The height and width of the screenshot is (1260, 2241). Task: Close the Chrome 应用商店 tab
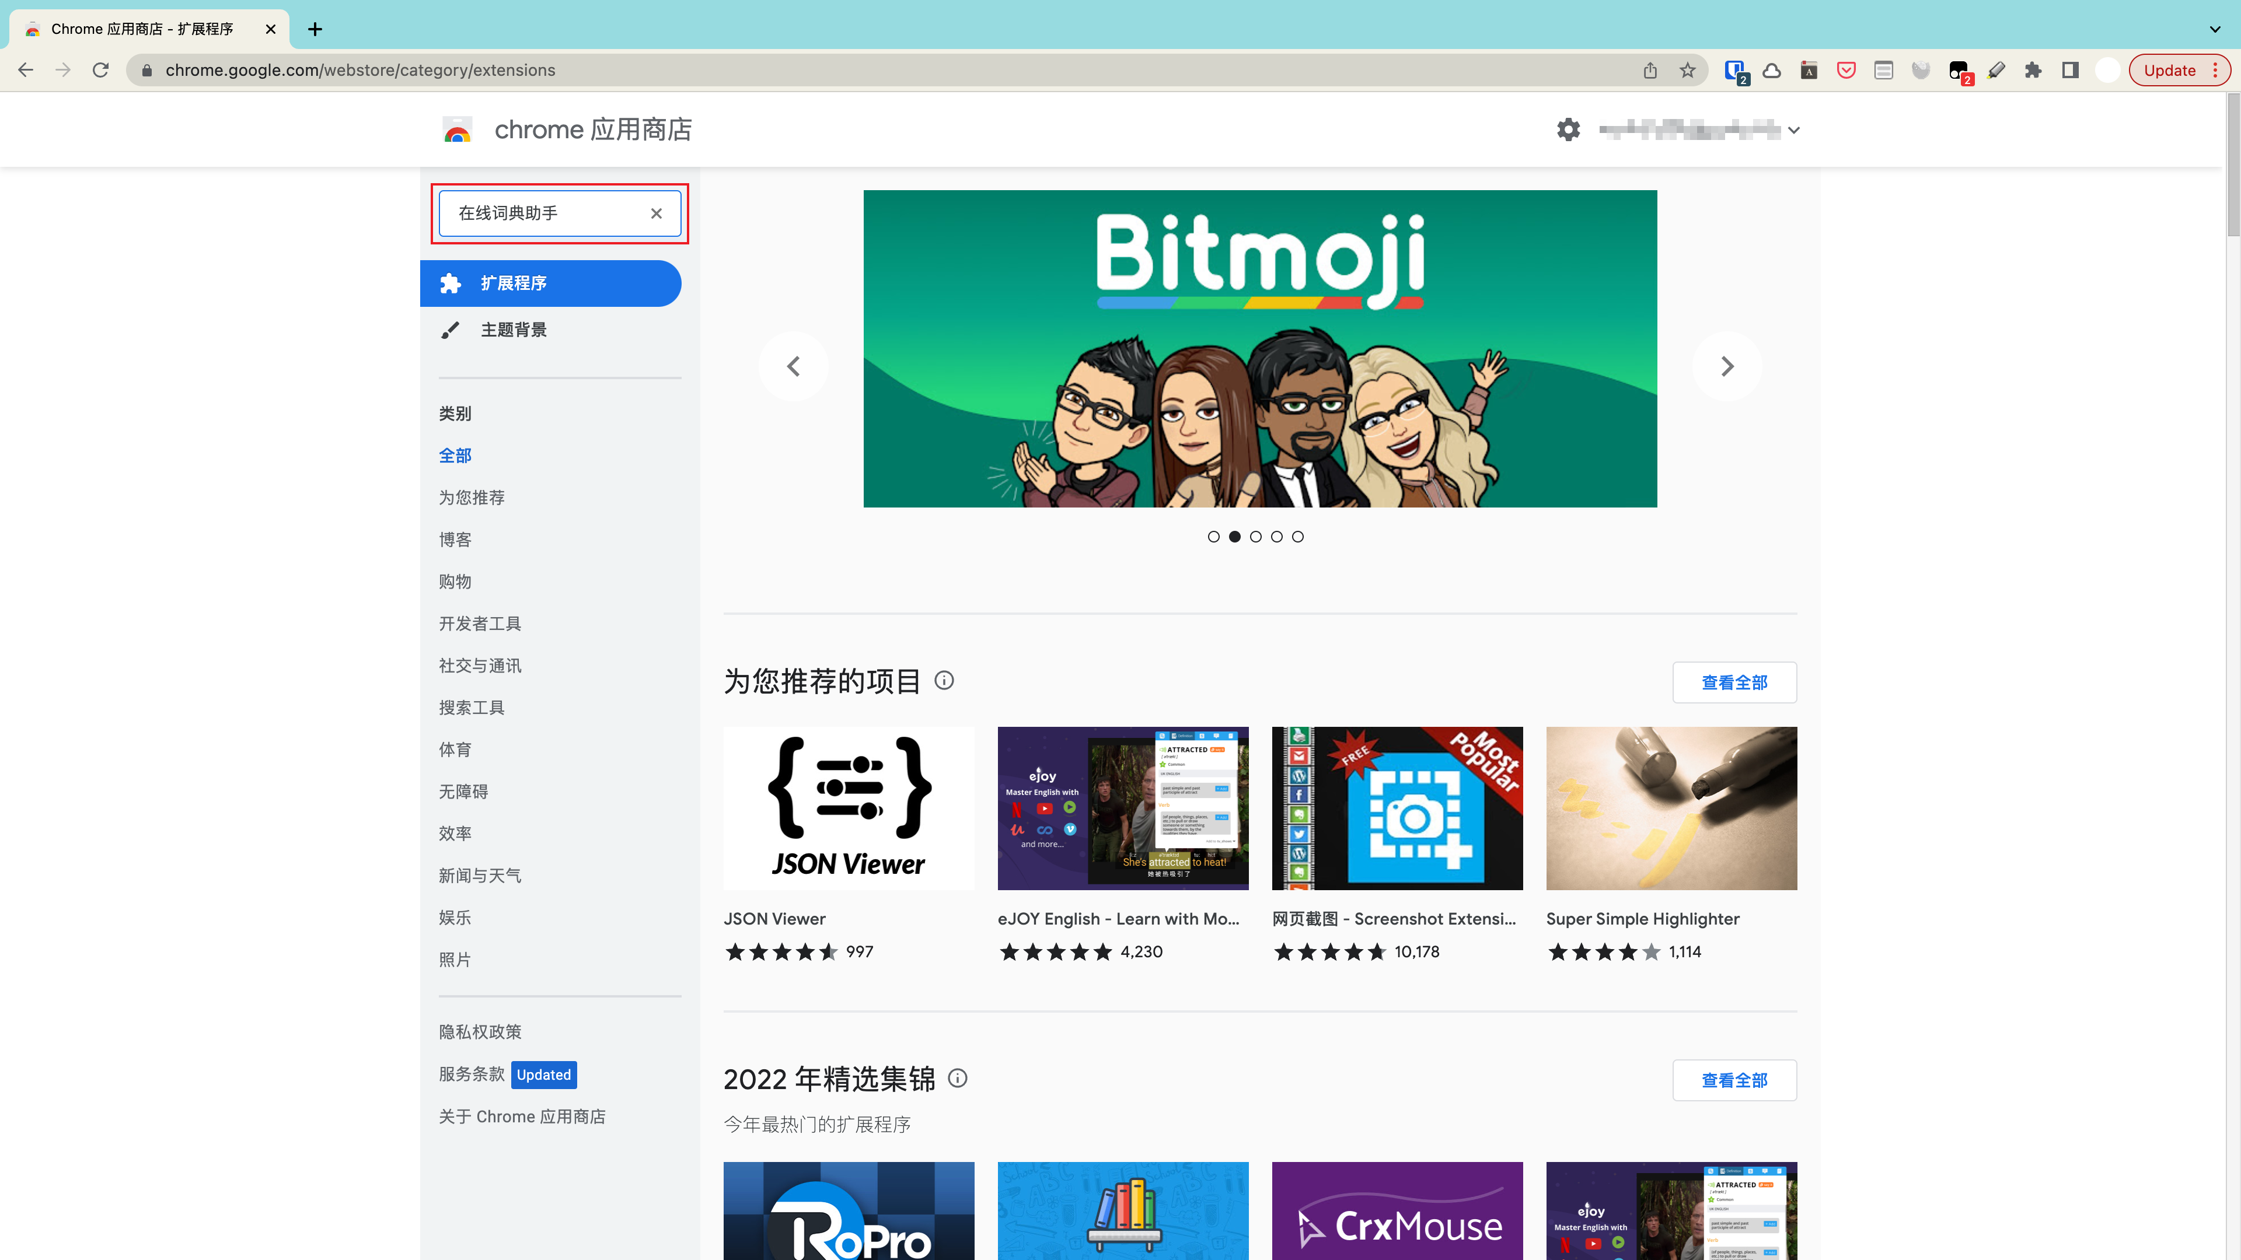(x=271, y=30)
